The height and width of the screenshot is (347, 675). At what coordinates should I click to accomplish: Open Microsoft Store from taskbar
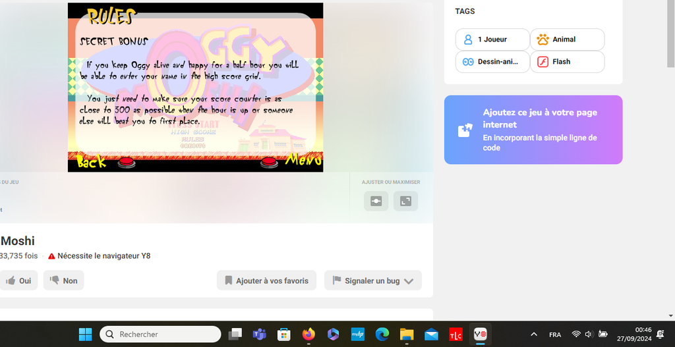tap(284, 334)
